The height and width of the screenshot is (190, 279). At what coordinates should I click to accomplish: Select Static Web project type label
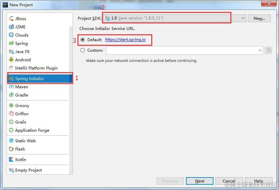[x=25, y=141]
